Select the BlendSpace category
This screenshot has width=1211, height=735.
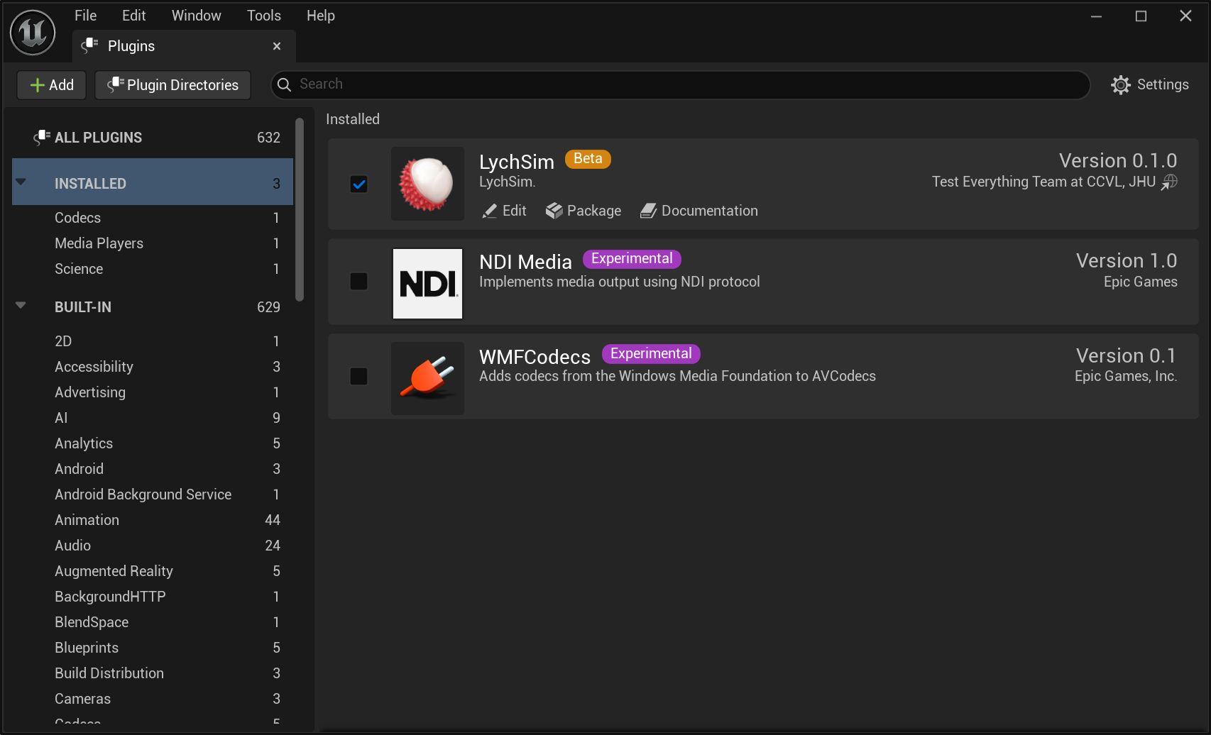point(153,622)
